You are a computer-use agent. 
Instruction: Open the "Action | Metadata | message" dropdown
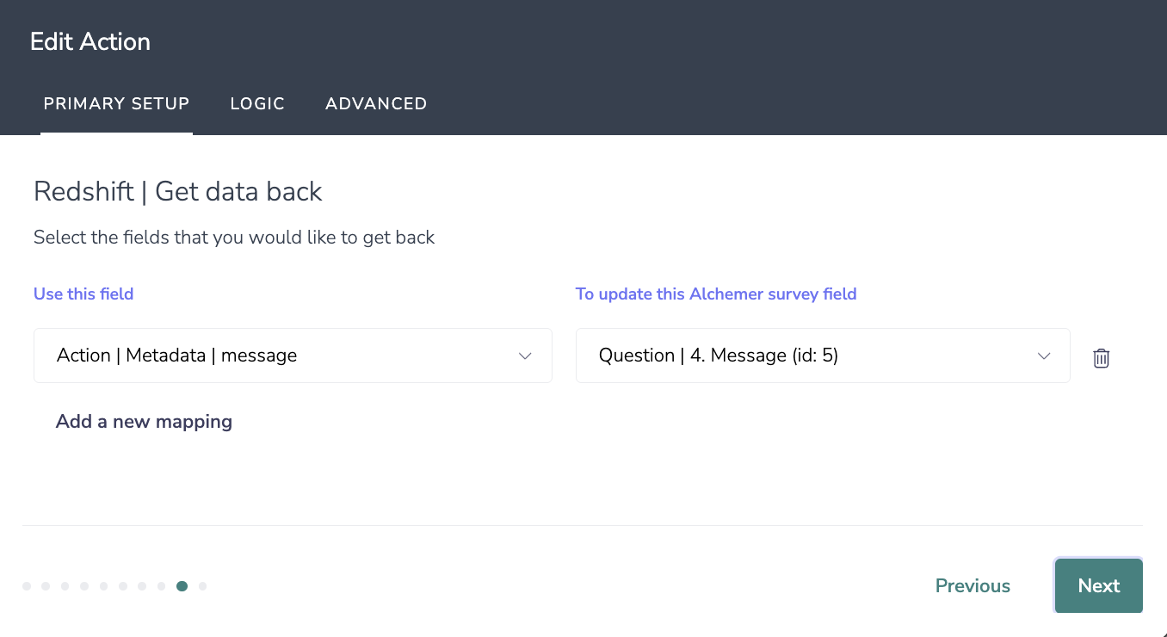click(x=293, y=356)
